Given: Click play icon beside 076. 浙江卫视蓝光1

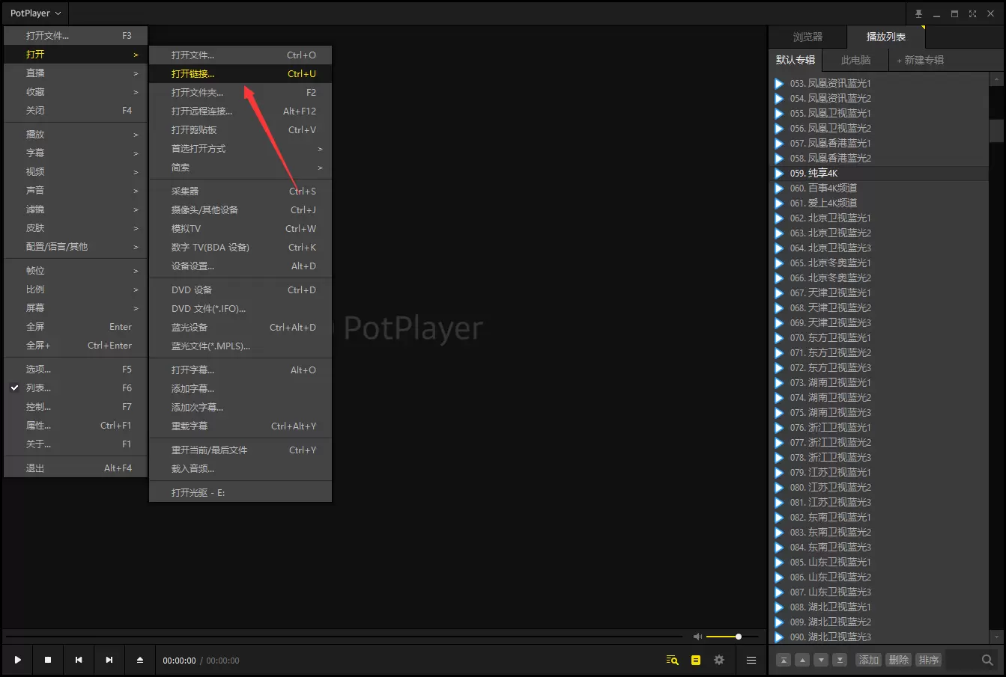Looking at the screenshot, I should (779, 428).
